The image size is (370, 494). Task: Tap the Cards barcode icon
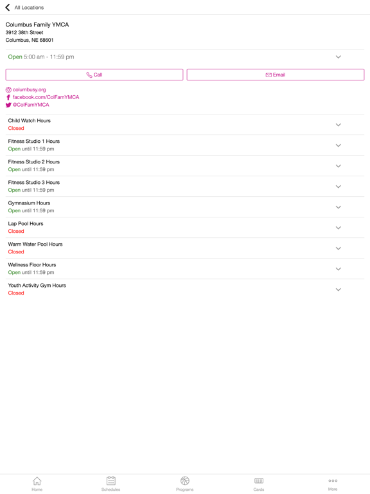(x=259, y=480)
